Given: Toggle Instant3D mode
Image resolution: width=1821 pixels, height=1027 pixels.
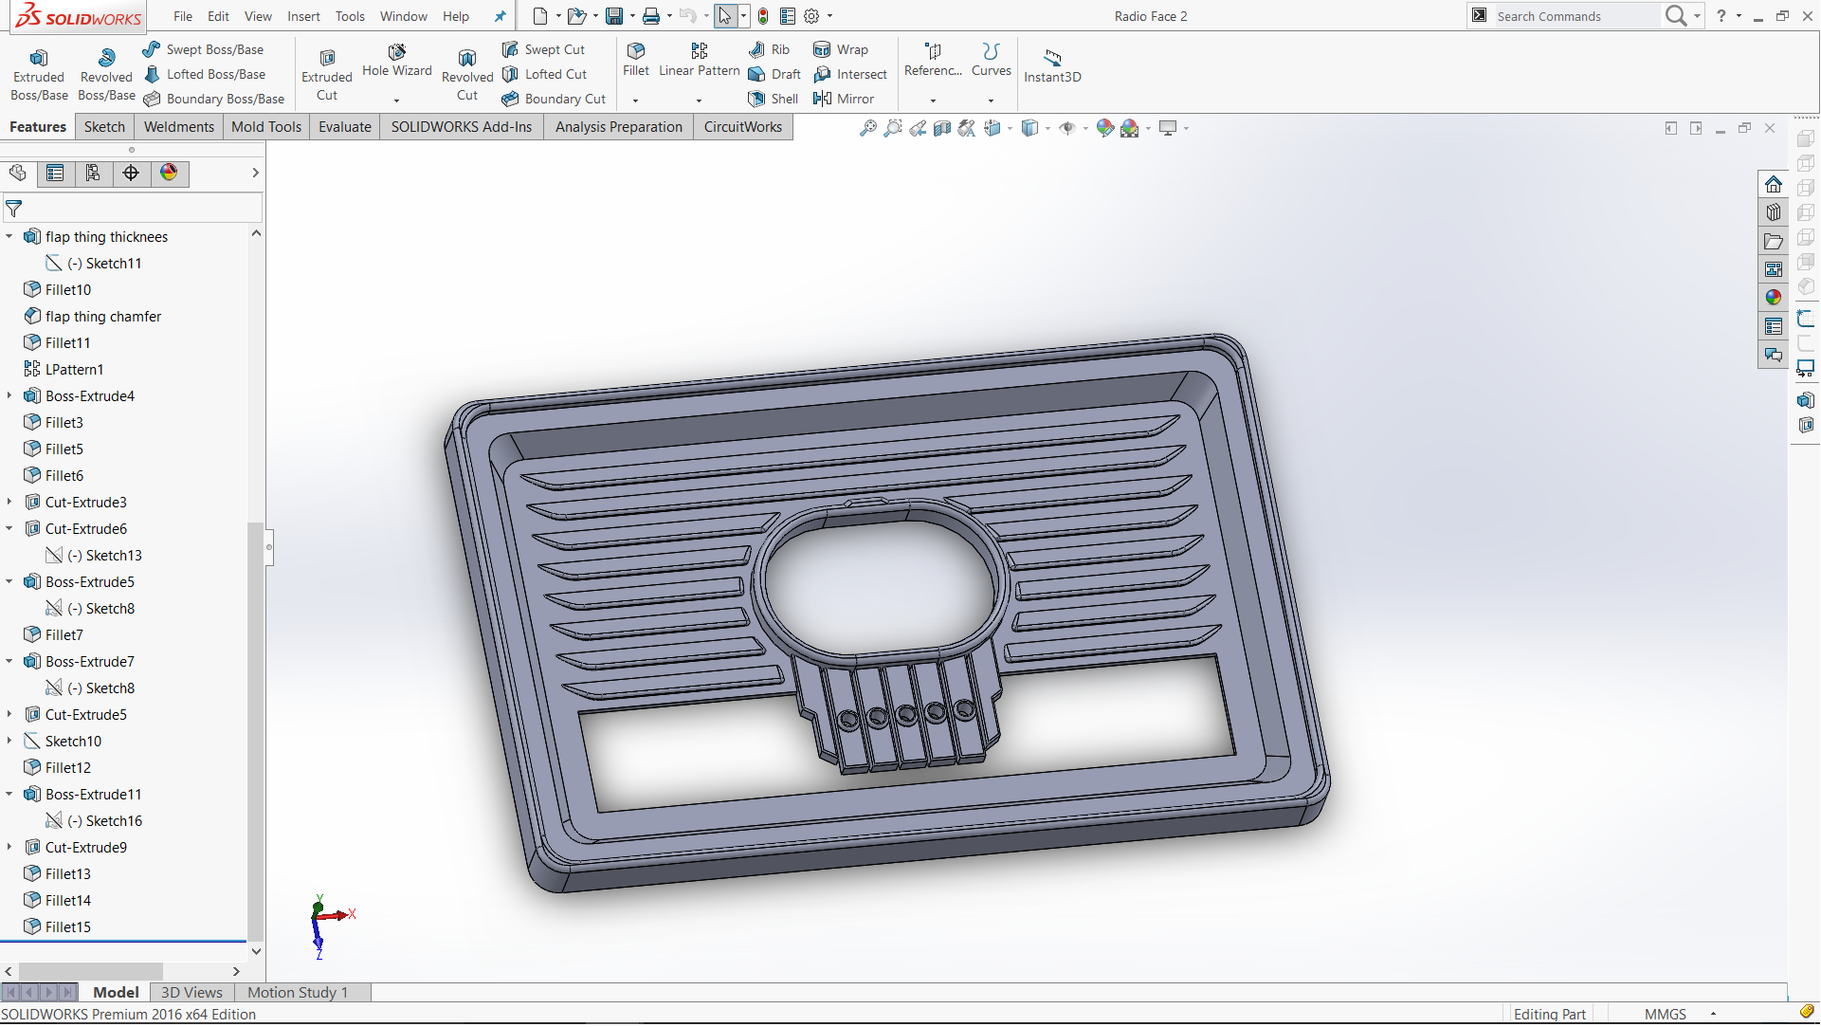Looking at the screenshot, I should 1052,66.
